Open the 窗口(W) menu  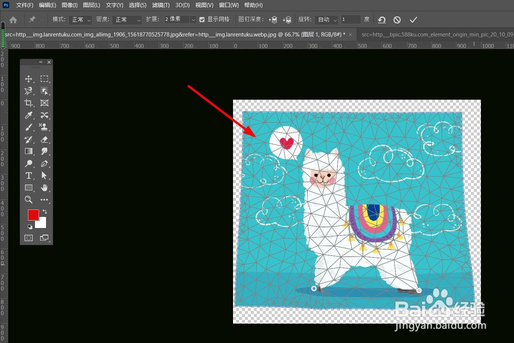tap(229, 5)
